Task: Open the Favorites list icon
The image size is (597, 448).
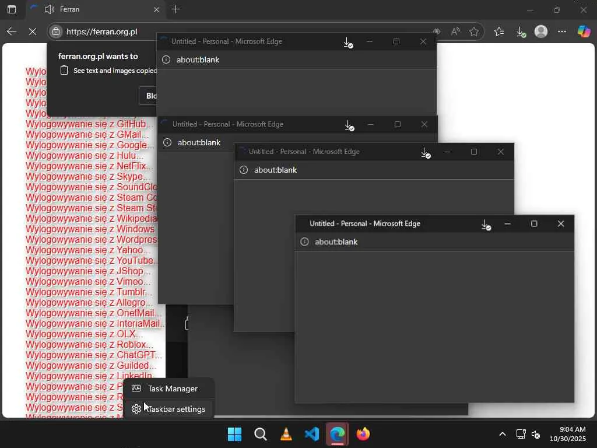Action: [x=499, y=32]
